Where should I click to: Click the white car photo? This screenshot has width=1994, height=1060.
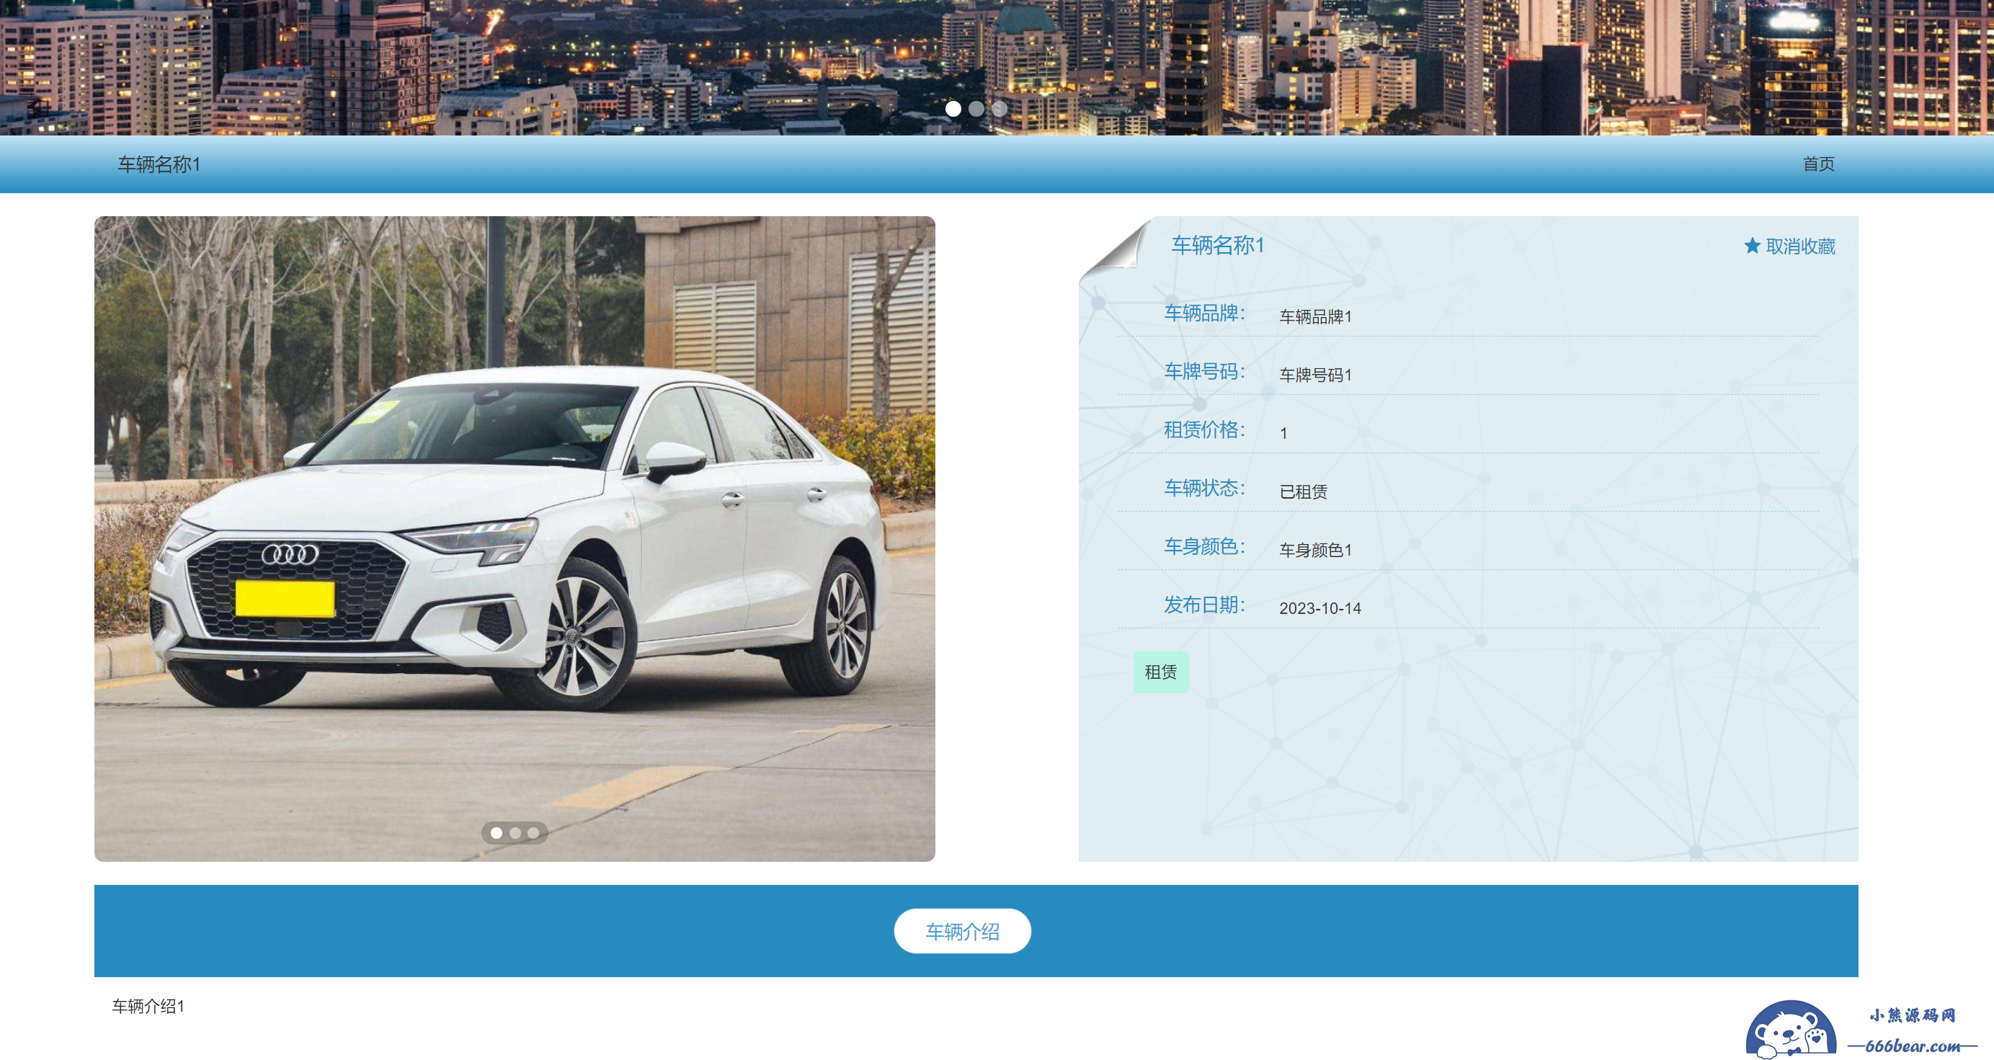pyautogui.click(x=515, y=538)
